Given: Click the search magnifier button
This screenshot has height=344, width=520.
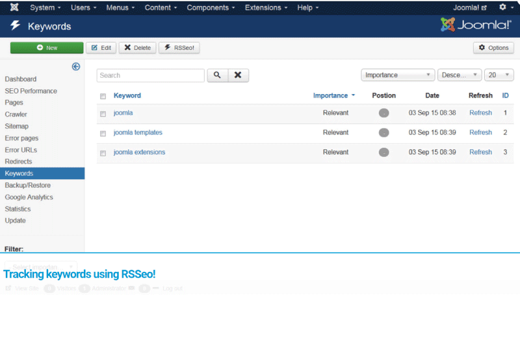Looking at the screenshot, I should [x=217, y=75].
